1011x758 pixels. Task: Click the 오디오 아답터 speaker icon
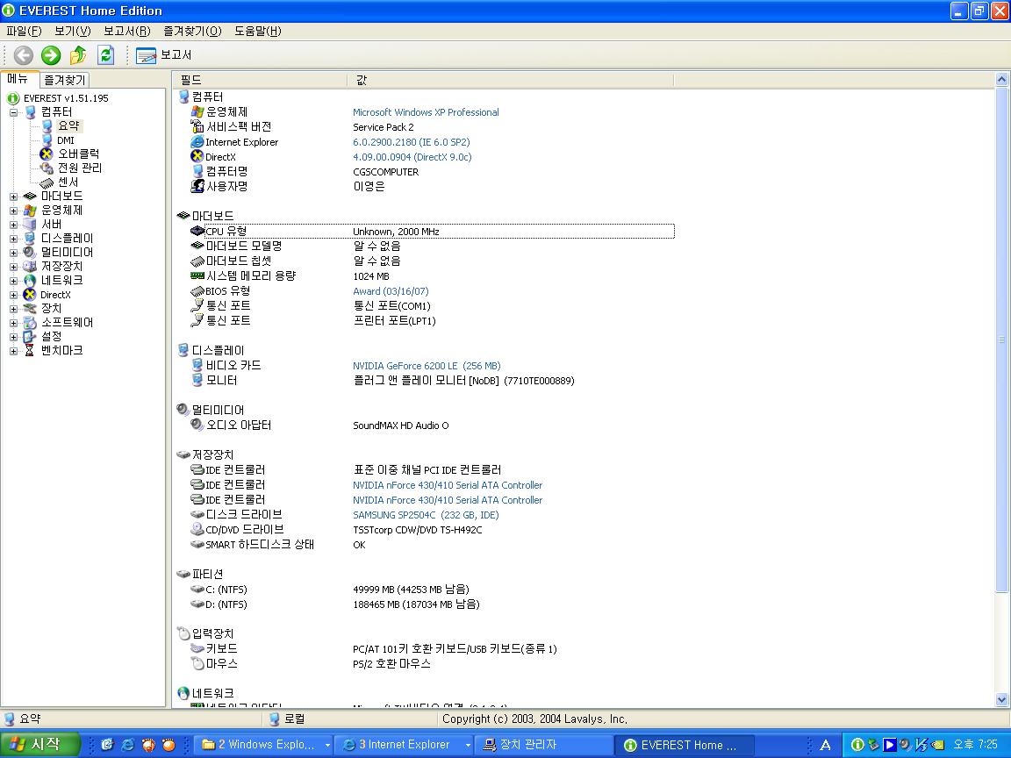coord(197,425)
